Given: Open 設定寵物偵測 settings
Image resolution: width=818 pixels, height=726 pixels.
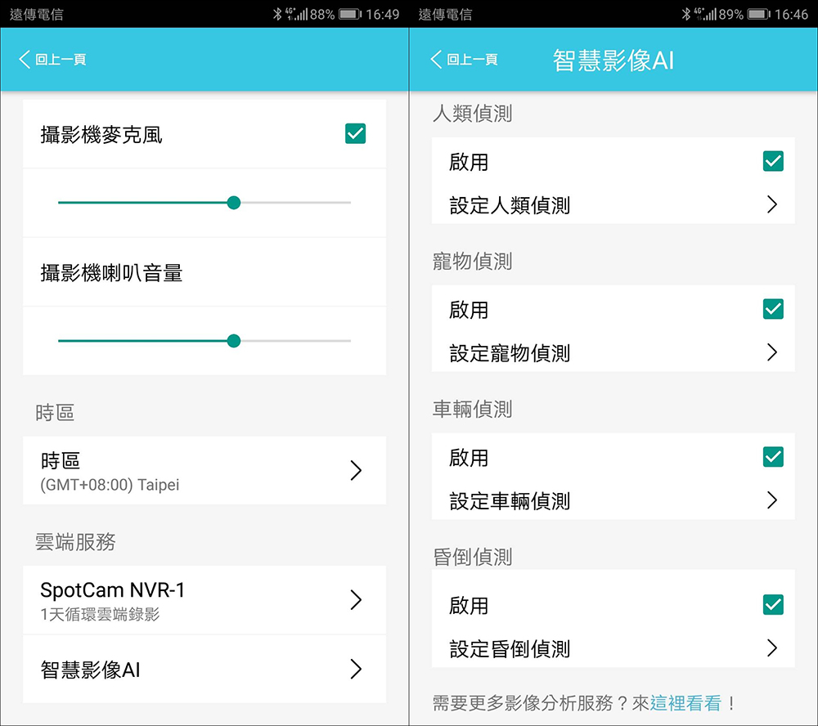Looking at the screenshot, I should [613, 352].
